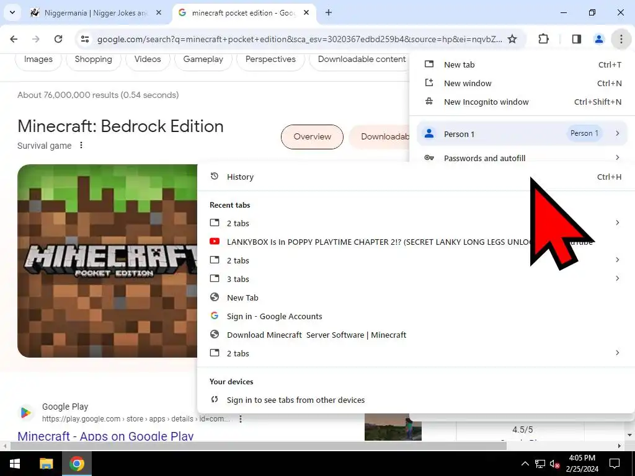The image size is (635, 476).
Task: Click the horizontal scrollbar left arrow
Action: (4, 446)
